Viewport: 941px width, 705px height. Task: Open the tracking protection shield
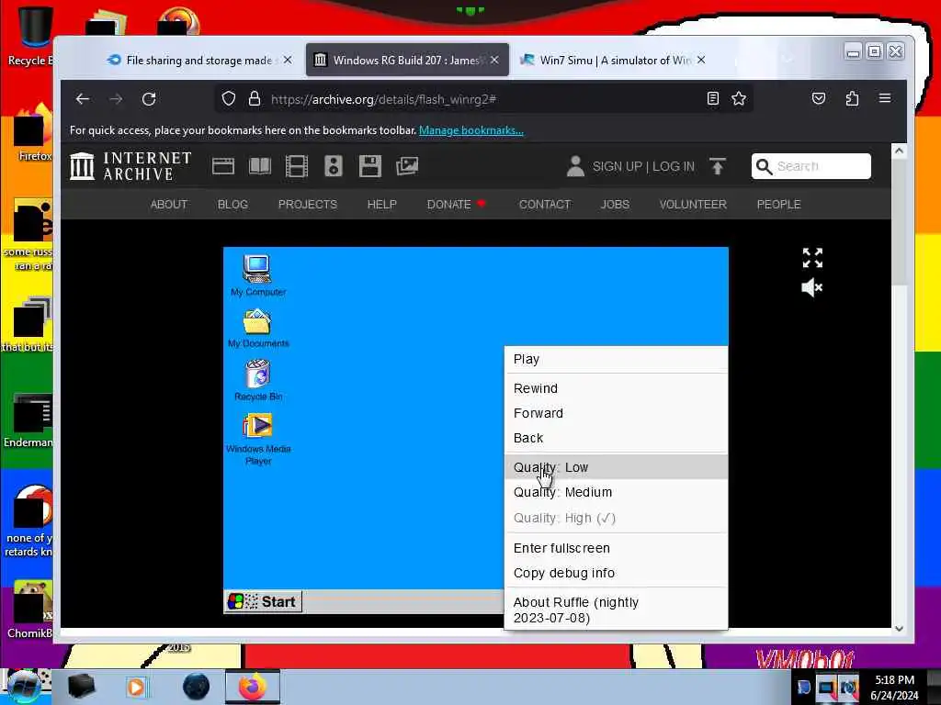click(229, 98)
